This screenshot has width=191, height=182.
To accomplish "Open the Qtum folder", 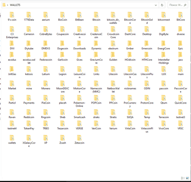I will (164, 99).
